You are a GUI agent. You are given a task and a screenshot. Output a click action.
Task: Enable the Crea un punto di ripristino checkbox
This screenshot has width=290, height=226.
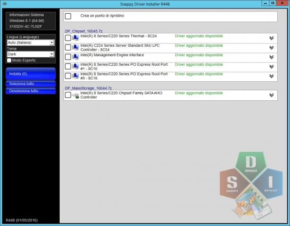[68, 16]
